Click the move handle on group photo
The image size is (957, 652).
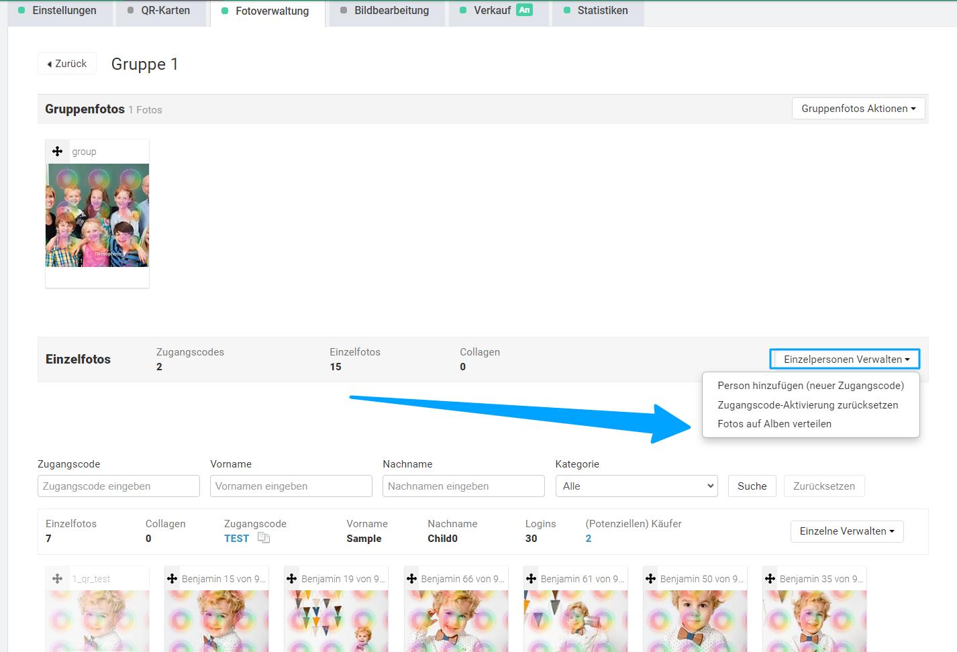[x=58, y=152]
